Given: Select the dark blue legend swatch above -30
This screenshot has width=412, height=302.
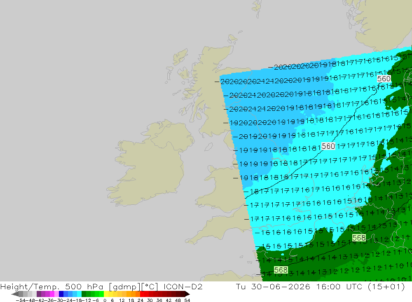Looking at the screenshot, I should tap(61, 294).
